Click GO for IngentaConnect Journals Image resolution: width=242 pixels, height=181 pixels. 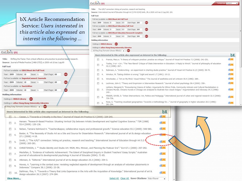tap(66, 82)
